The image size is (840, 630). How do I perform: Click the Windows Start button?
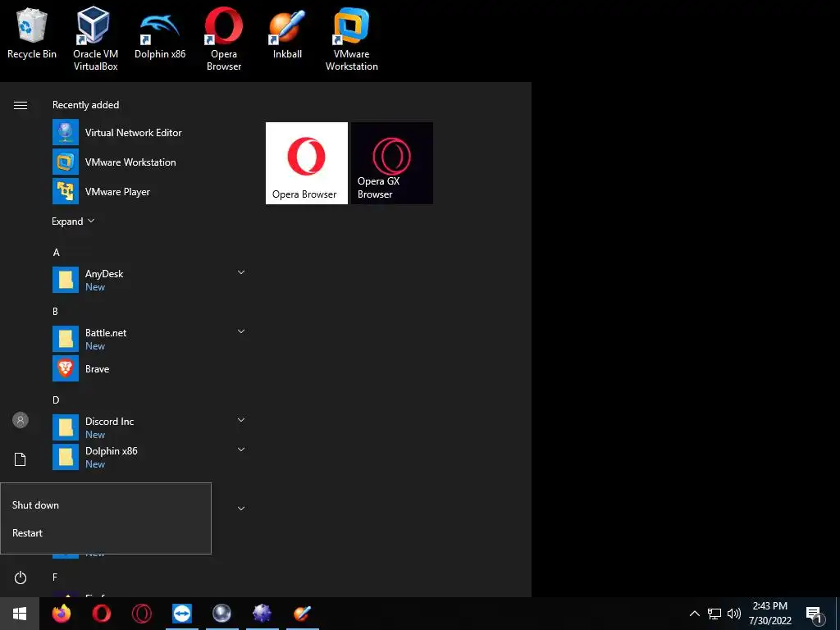coord(20,614)
